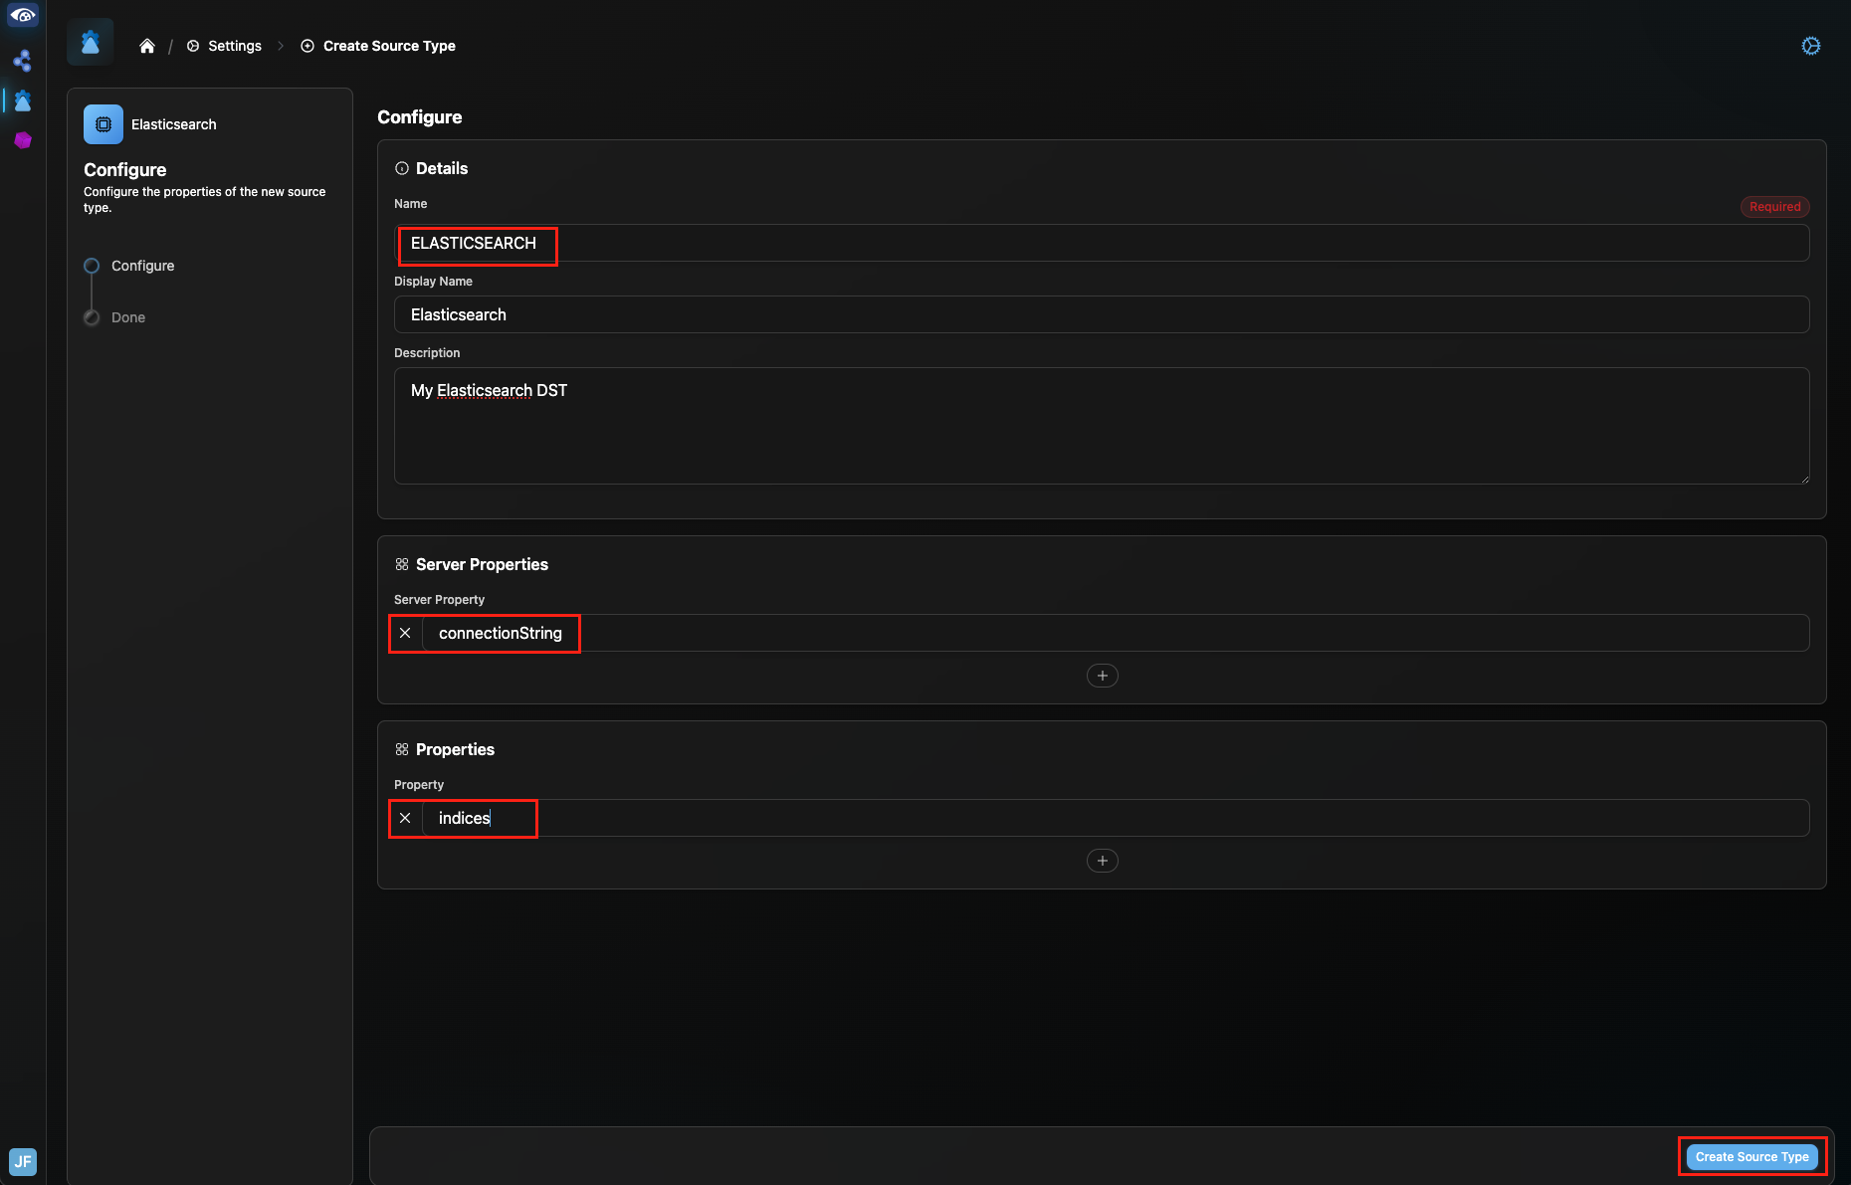Click the home breadcrumb icon

[x=147, y=46]
